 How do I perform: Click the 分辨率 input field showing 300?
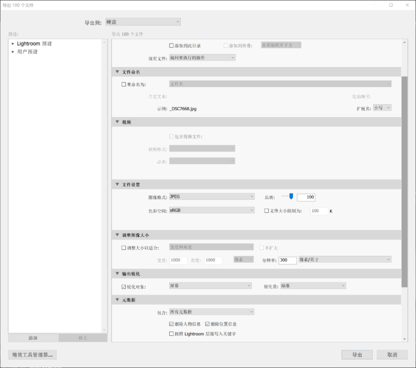point(288,260)
